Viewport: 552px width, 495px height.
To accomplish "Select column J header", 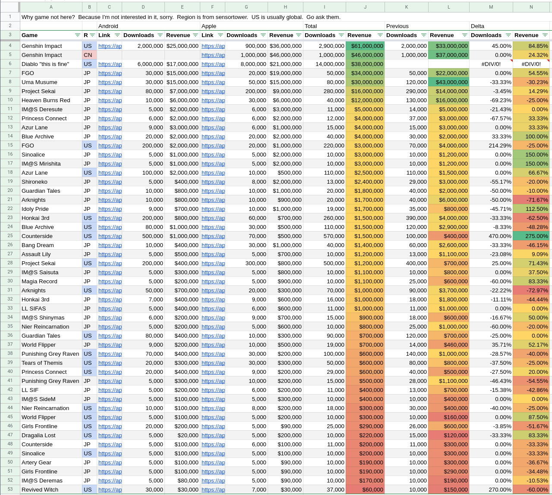I will (365, 7).
